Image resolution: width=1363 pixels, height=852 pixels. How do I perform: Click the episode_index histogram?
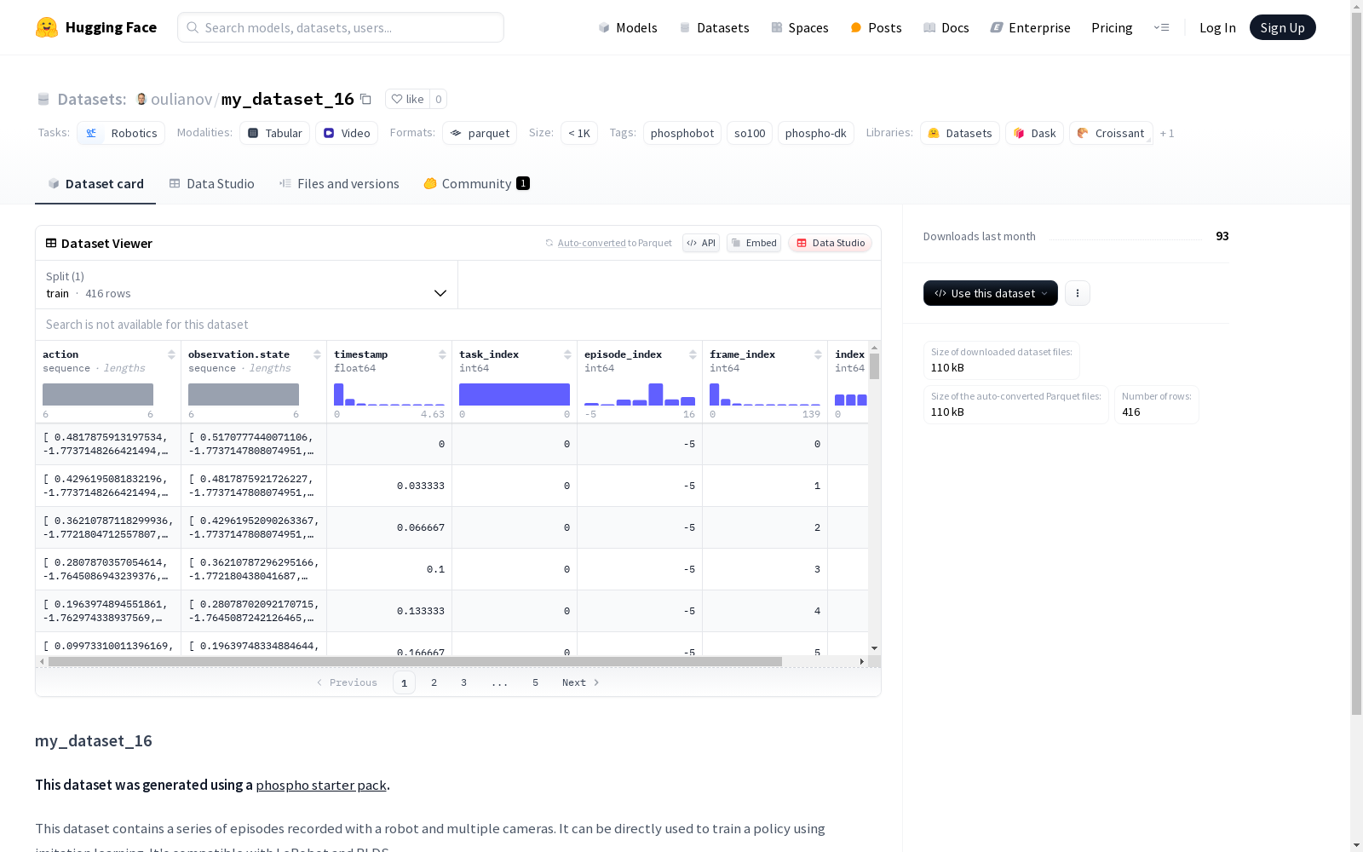640,394
